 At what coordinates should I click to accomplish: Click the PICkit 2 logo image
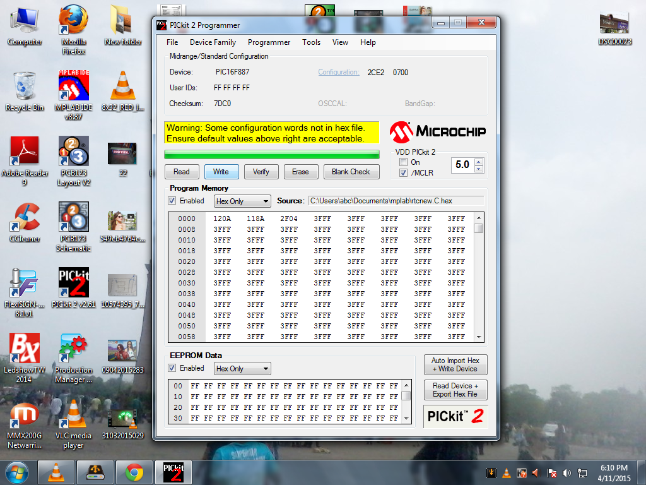(455, 417)
